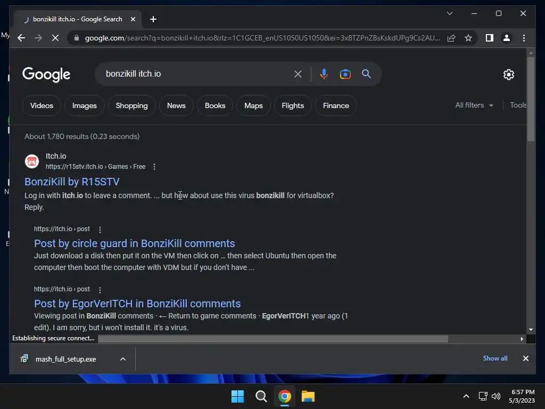The image size is (545, 409).
Task: Open the tab search dropdown
Action: [x=449, y=13]
